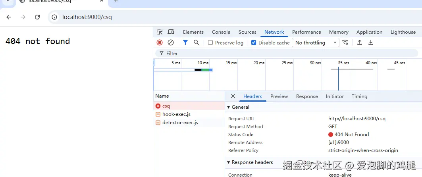Viewport: 422px width, 177px height.
Task: Enable Preserve log checkbox
Action: coord(210,42)
